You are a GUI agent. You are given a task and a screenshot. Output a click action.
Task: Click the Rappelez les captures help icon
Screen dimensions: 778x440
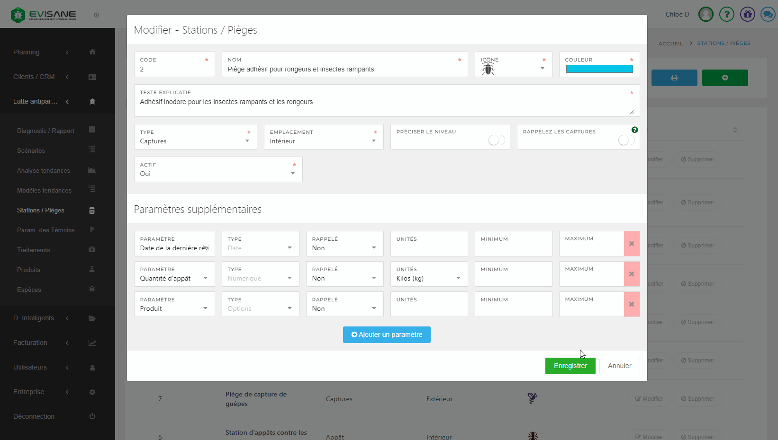[634, 130]
